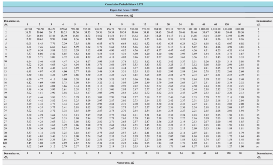Screen dimensions: 274x165
Task: Click the value 5.87 in row 20
Action: pyautogui.click(x=29, y=97)
